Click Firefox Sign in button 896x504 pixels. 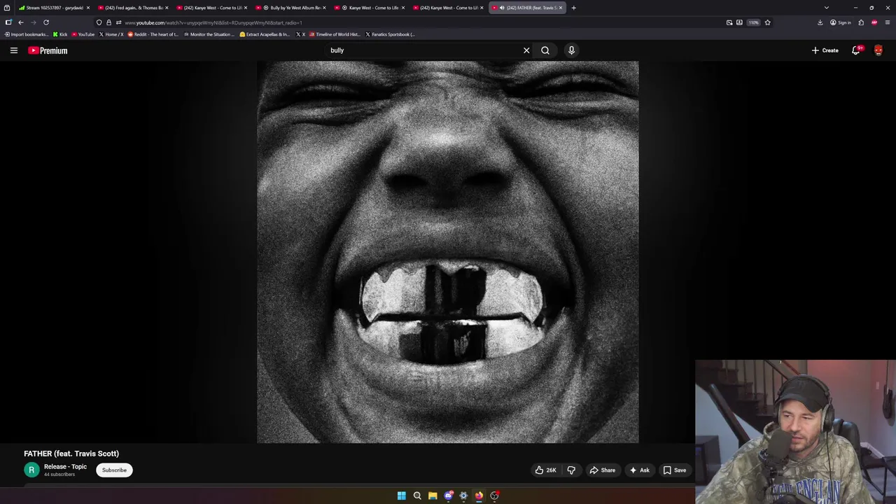[841, 22]
